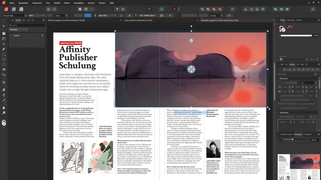
Task: Open the Protokoll panel tab
Action: tap(308, 134)
